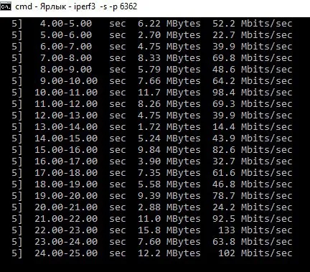Click the 133 Mbits/sec bandwidth value
The image size is (310, 272).
[x=255, y=230]
